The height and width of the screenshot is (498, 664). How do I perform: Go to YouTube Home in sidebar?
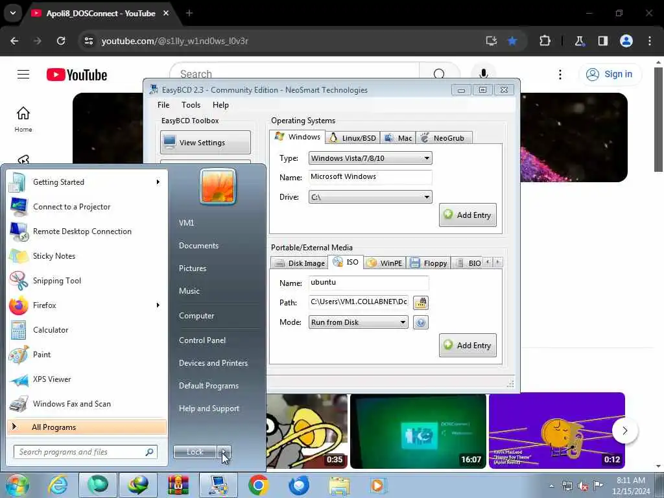point(23,119)
